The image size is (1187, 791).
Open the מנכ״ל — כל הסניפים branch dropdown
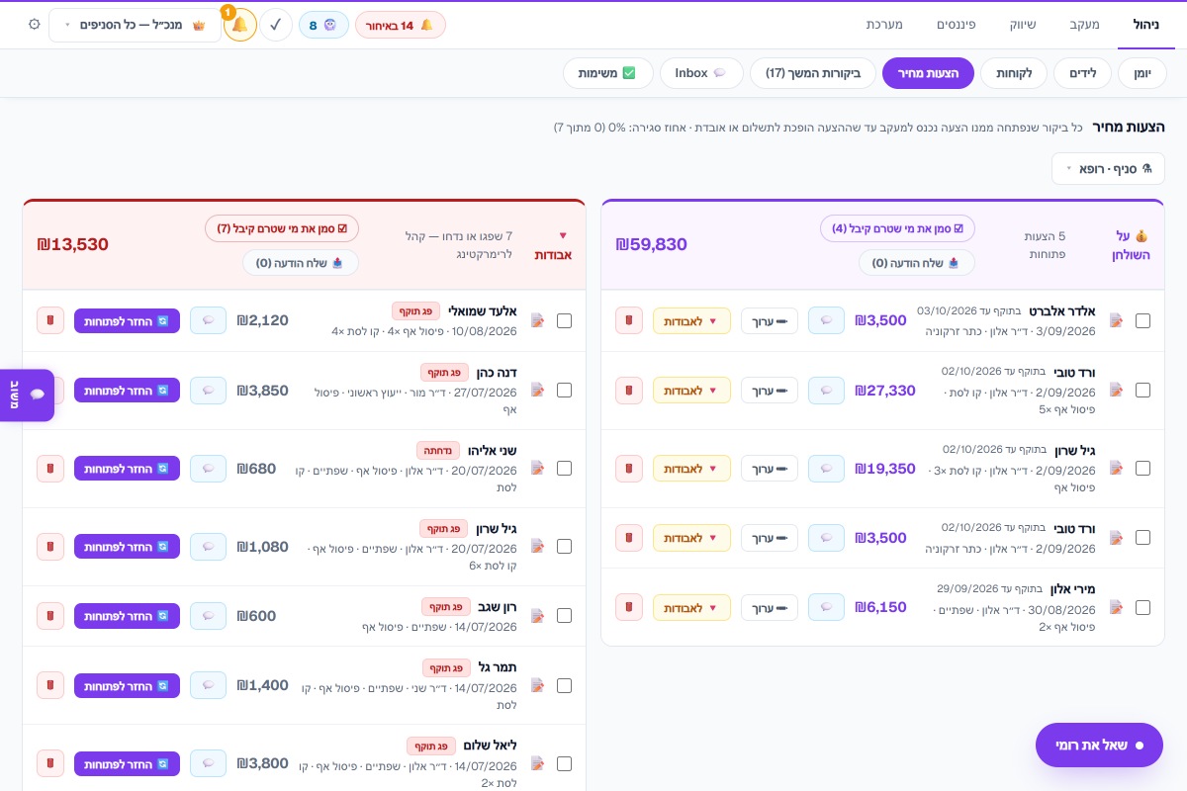[x=135, y=25]
